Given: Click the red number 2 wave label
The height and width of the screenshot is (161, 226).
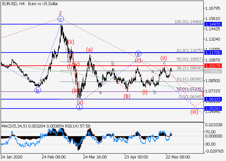Looking at the screenshot, I should click(x=60, y=13).
